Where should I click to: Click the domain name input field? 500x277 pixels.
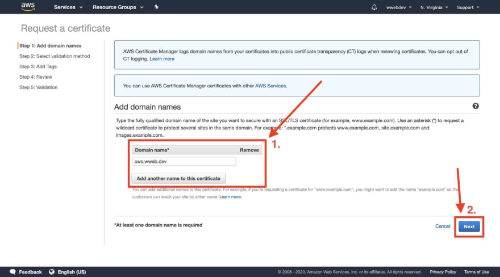(184, 161)
